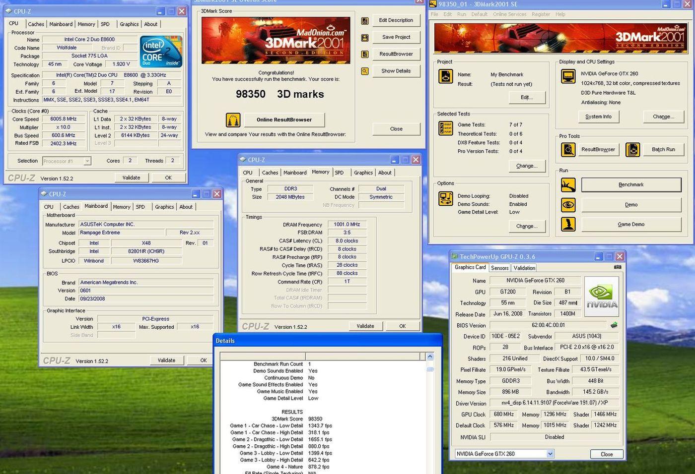Viewport: 695px width, 474px height.
Task: Click the Model field Rampage Extreme
Action: tap(121, 233)
